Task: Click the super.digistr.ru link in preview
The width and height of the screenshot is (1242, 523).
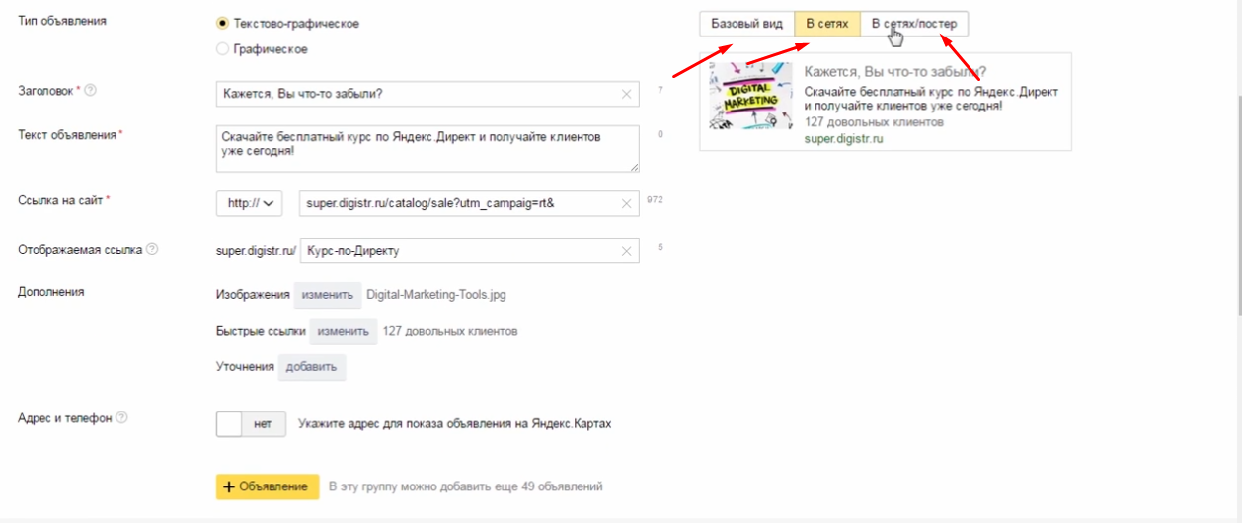Action: point(843,139)
